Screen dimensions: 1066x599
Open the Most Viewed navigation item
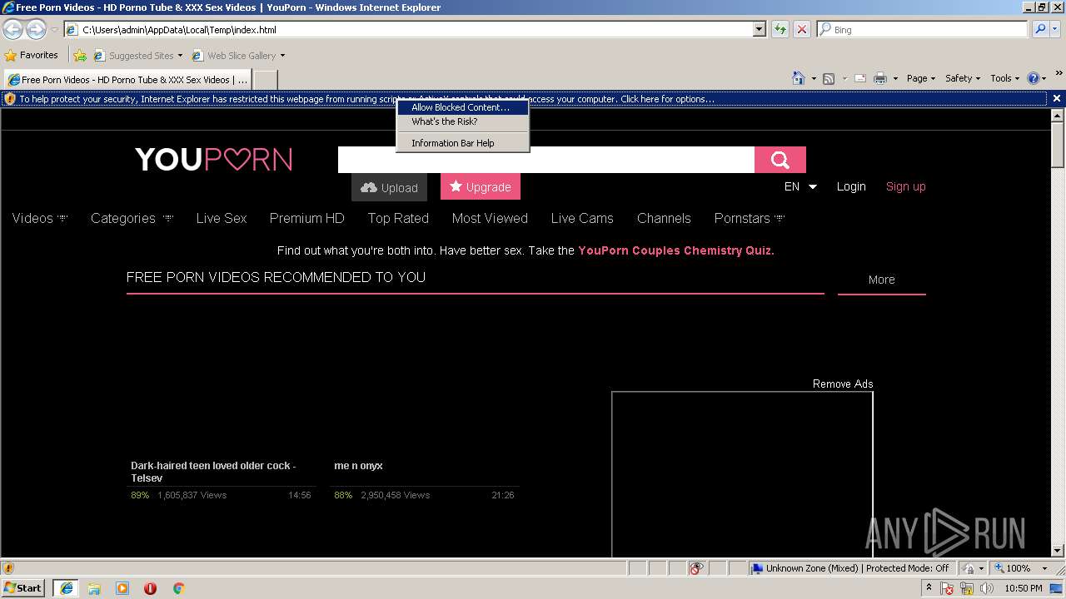pyautogui.click(x=490, y=218)
